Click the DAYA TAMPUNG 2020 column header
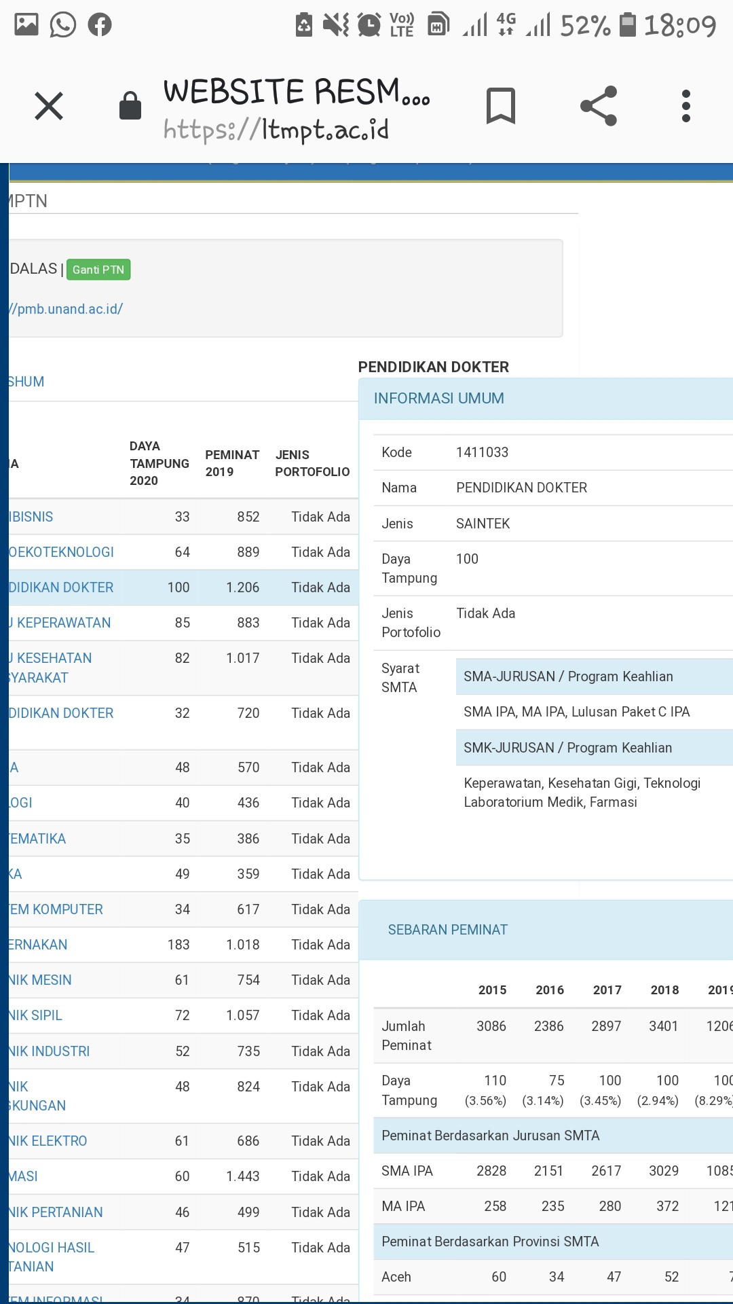 [159, 463]
